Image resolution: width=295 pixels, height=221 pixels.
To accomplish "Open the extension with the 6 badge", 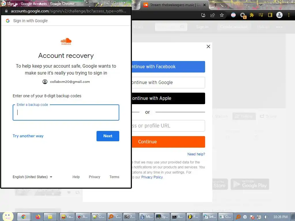I will coord(243,16).
